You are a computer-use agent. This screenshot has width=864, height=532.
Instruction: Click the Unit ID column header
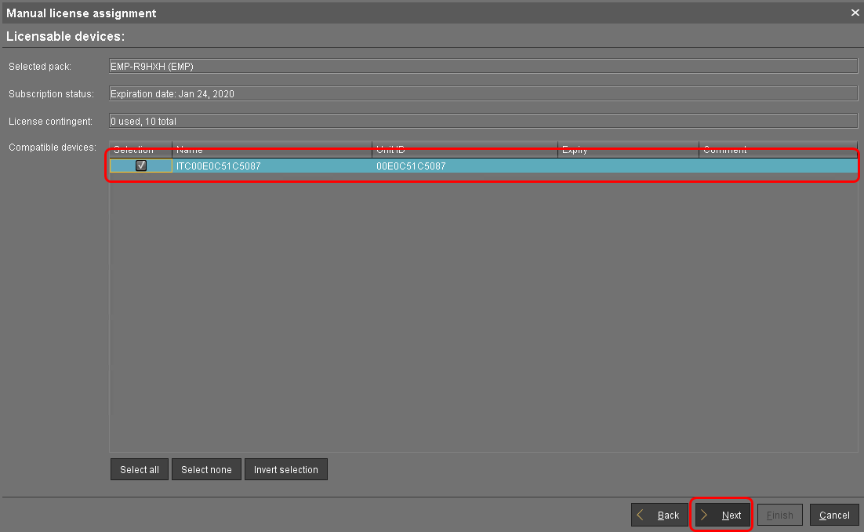tap(464, 150)
